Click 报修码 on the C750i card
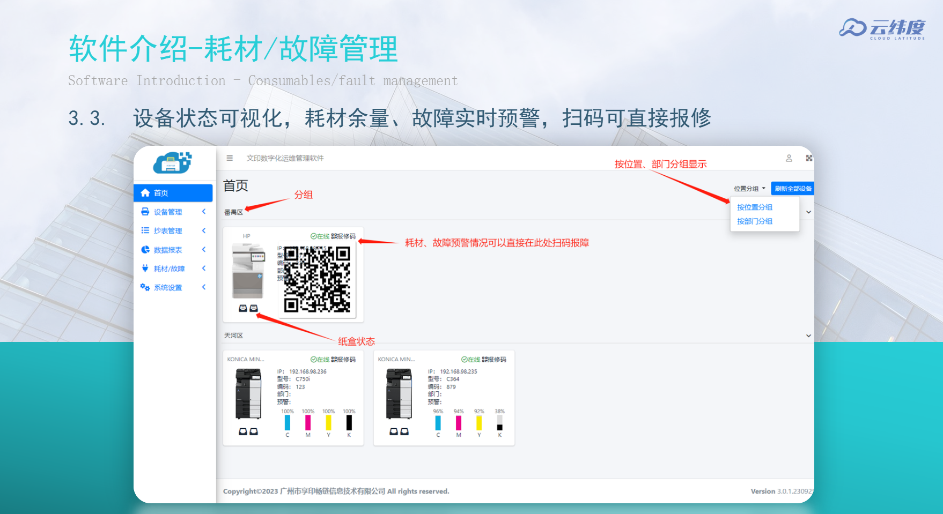Viewport: 943px width, 514px height. [x=343, y=359]
